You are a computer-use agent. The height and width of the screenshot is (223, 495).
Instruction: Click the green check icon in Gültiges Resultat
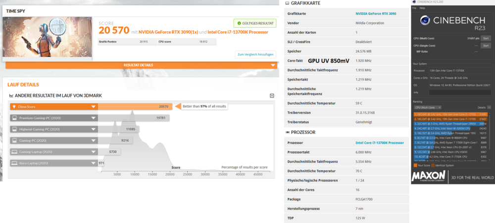click(239, 23)
